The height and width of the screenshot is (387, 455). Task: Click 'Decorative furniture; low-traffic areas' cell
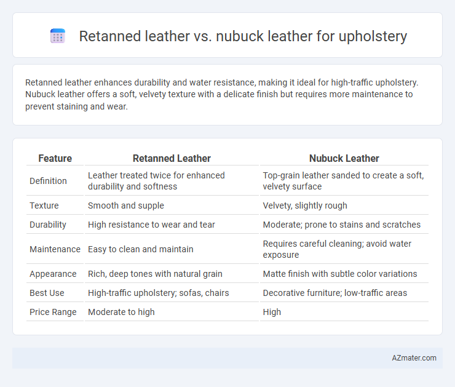(344, 293)
